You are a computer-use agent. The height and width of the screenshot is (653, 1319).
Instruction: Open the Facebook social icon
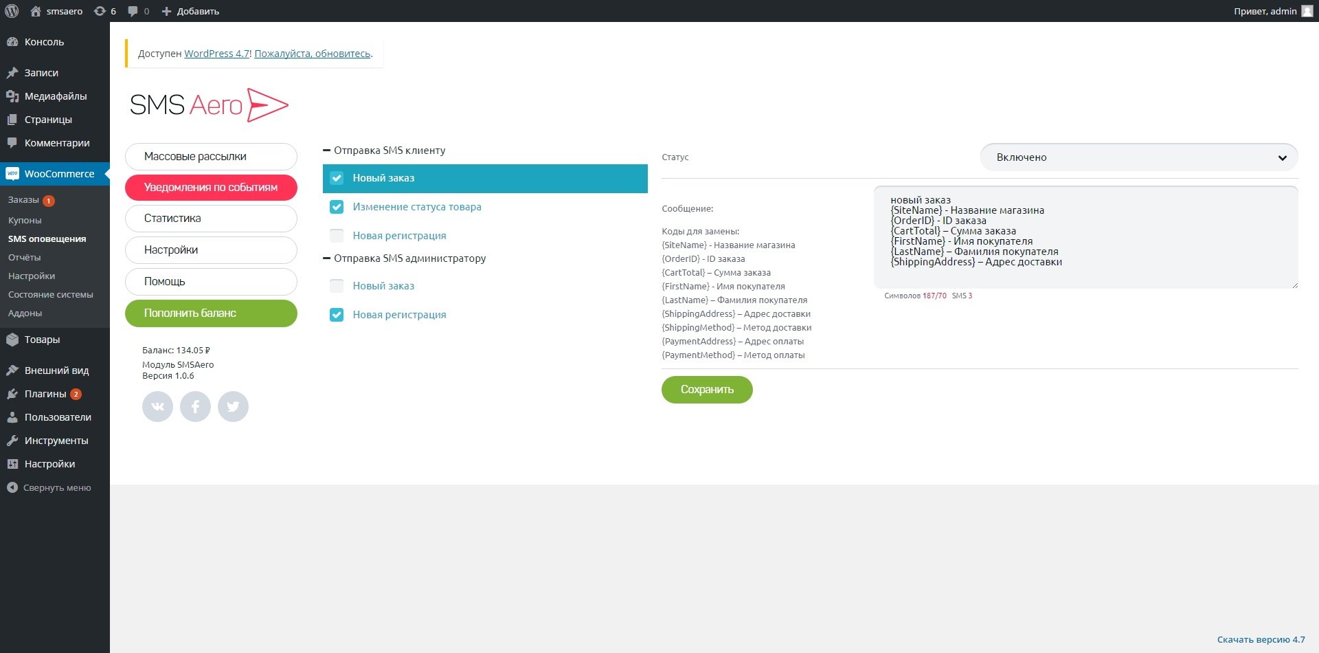pos(195,406)
